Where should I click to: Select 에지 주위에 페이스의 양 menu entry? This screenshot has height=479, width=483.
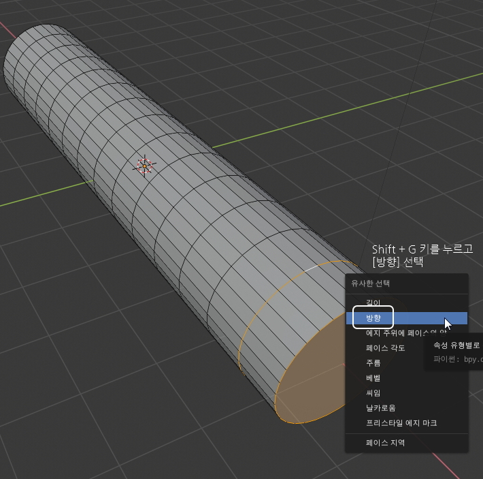(x=407, y=333)
